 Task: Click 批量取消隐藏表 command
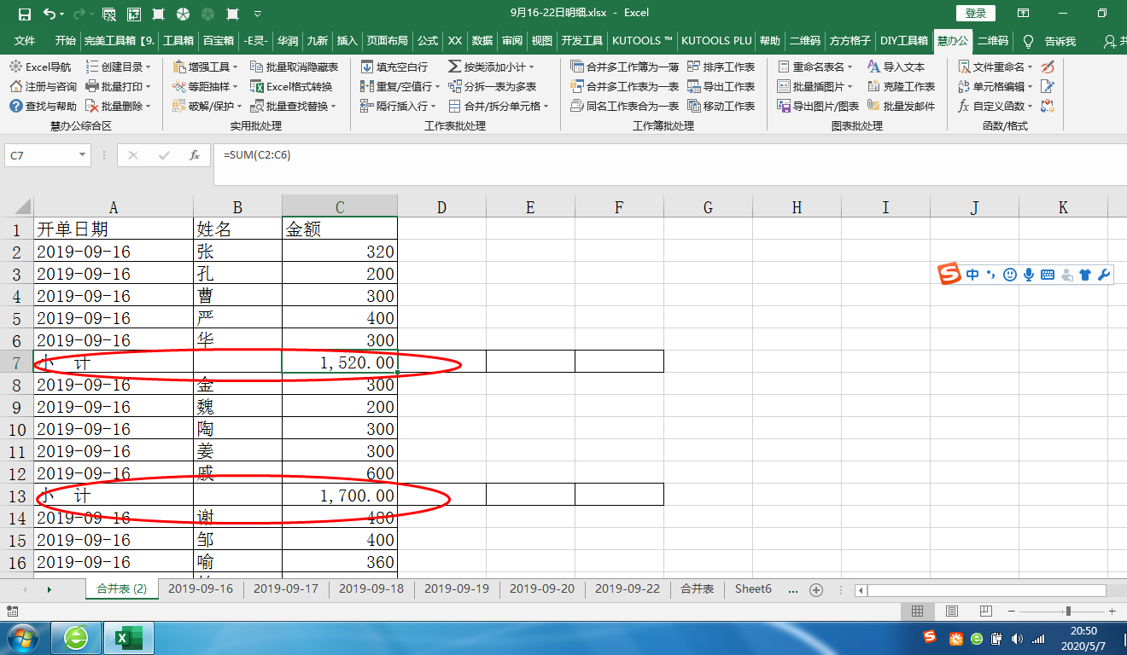[x=294, y=67]
